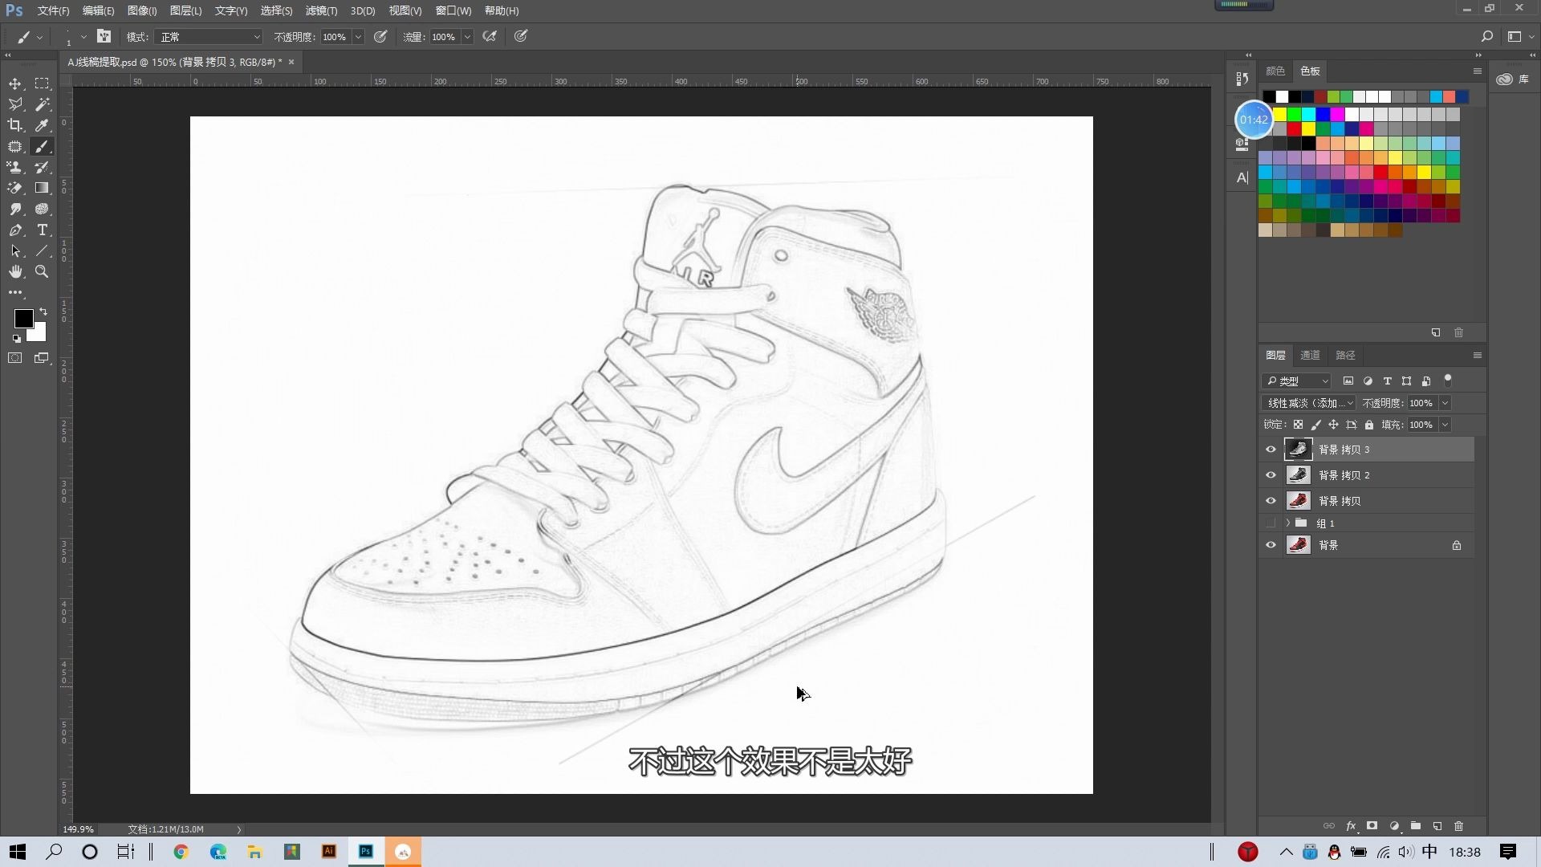The width and height of the screenshot is (1541, 867).
Task: Open the 滤镜(T) menu
Action: [x=321, y=10]
